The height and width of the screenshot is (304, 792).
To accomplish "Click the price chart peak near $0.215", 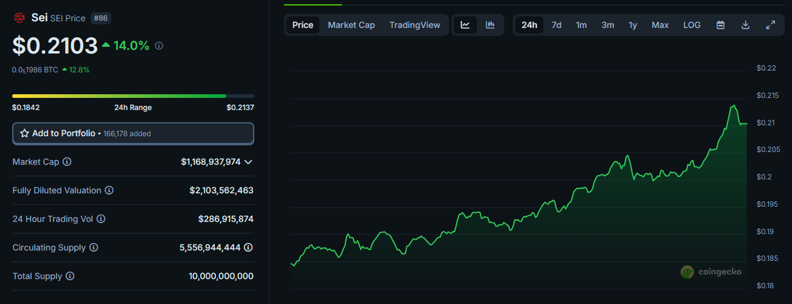I will (734, 106).
